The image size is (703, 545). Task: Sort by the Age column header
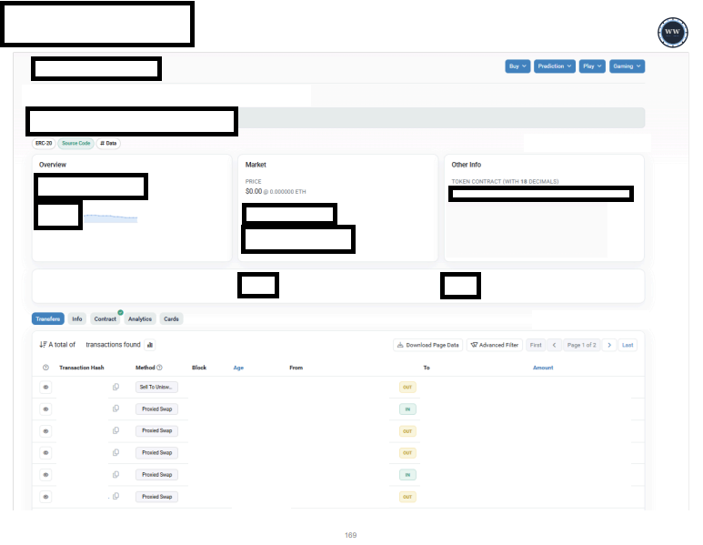tap(238, 368)
